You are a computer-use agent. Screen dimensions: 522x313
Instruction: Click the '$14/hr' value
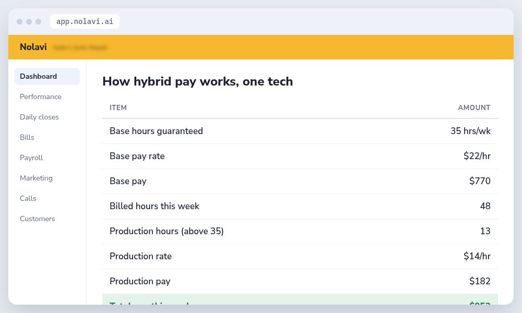click(x=477, y=256)
